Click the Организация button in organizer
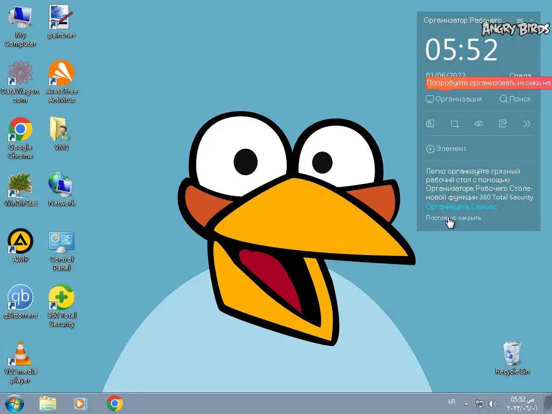552x414 pixels. click(454, 99)
